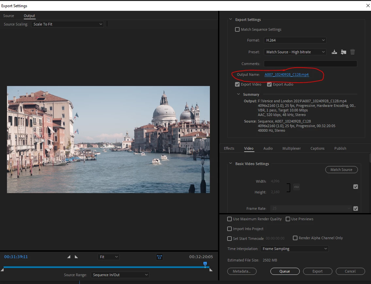Uncheck Export Video

[237, 84]
